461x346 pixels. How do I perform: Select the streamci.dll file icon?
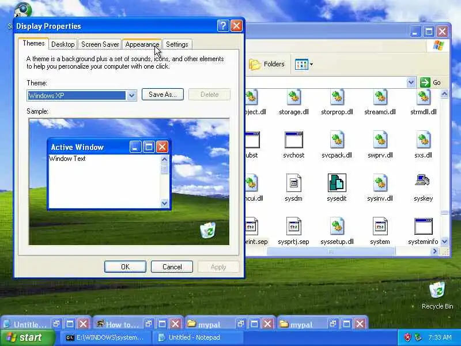(x=380, y=97)
